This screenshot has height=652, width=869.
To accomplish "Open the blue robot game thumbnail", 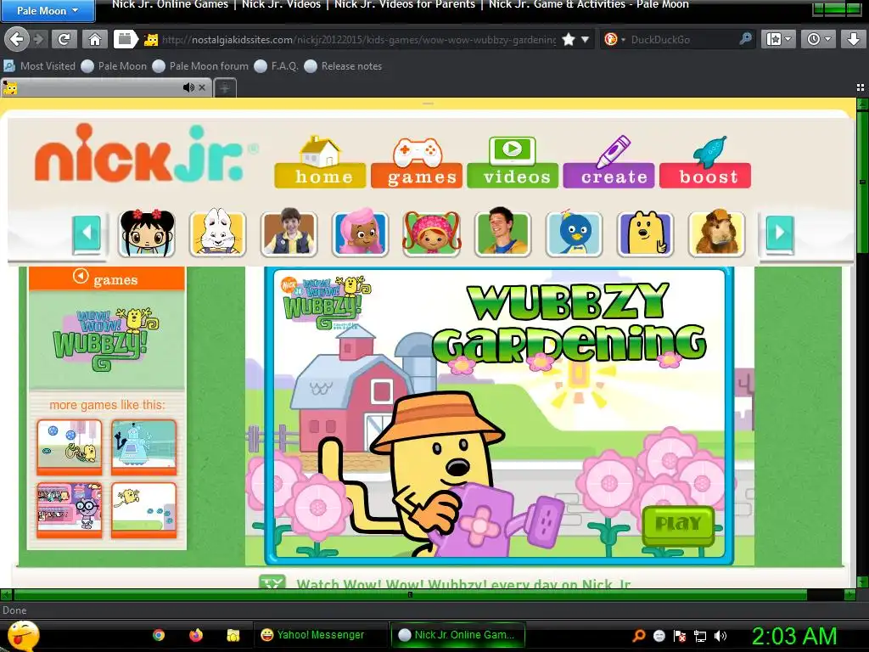I will tap(144, 447).
